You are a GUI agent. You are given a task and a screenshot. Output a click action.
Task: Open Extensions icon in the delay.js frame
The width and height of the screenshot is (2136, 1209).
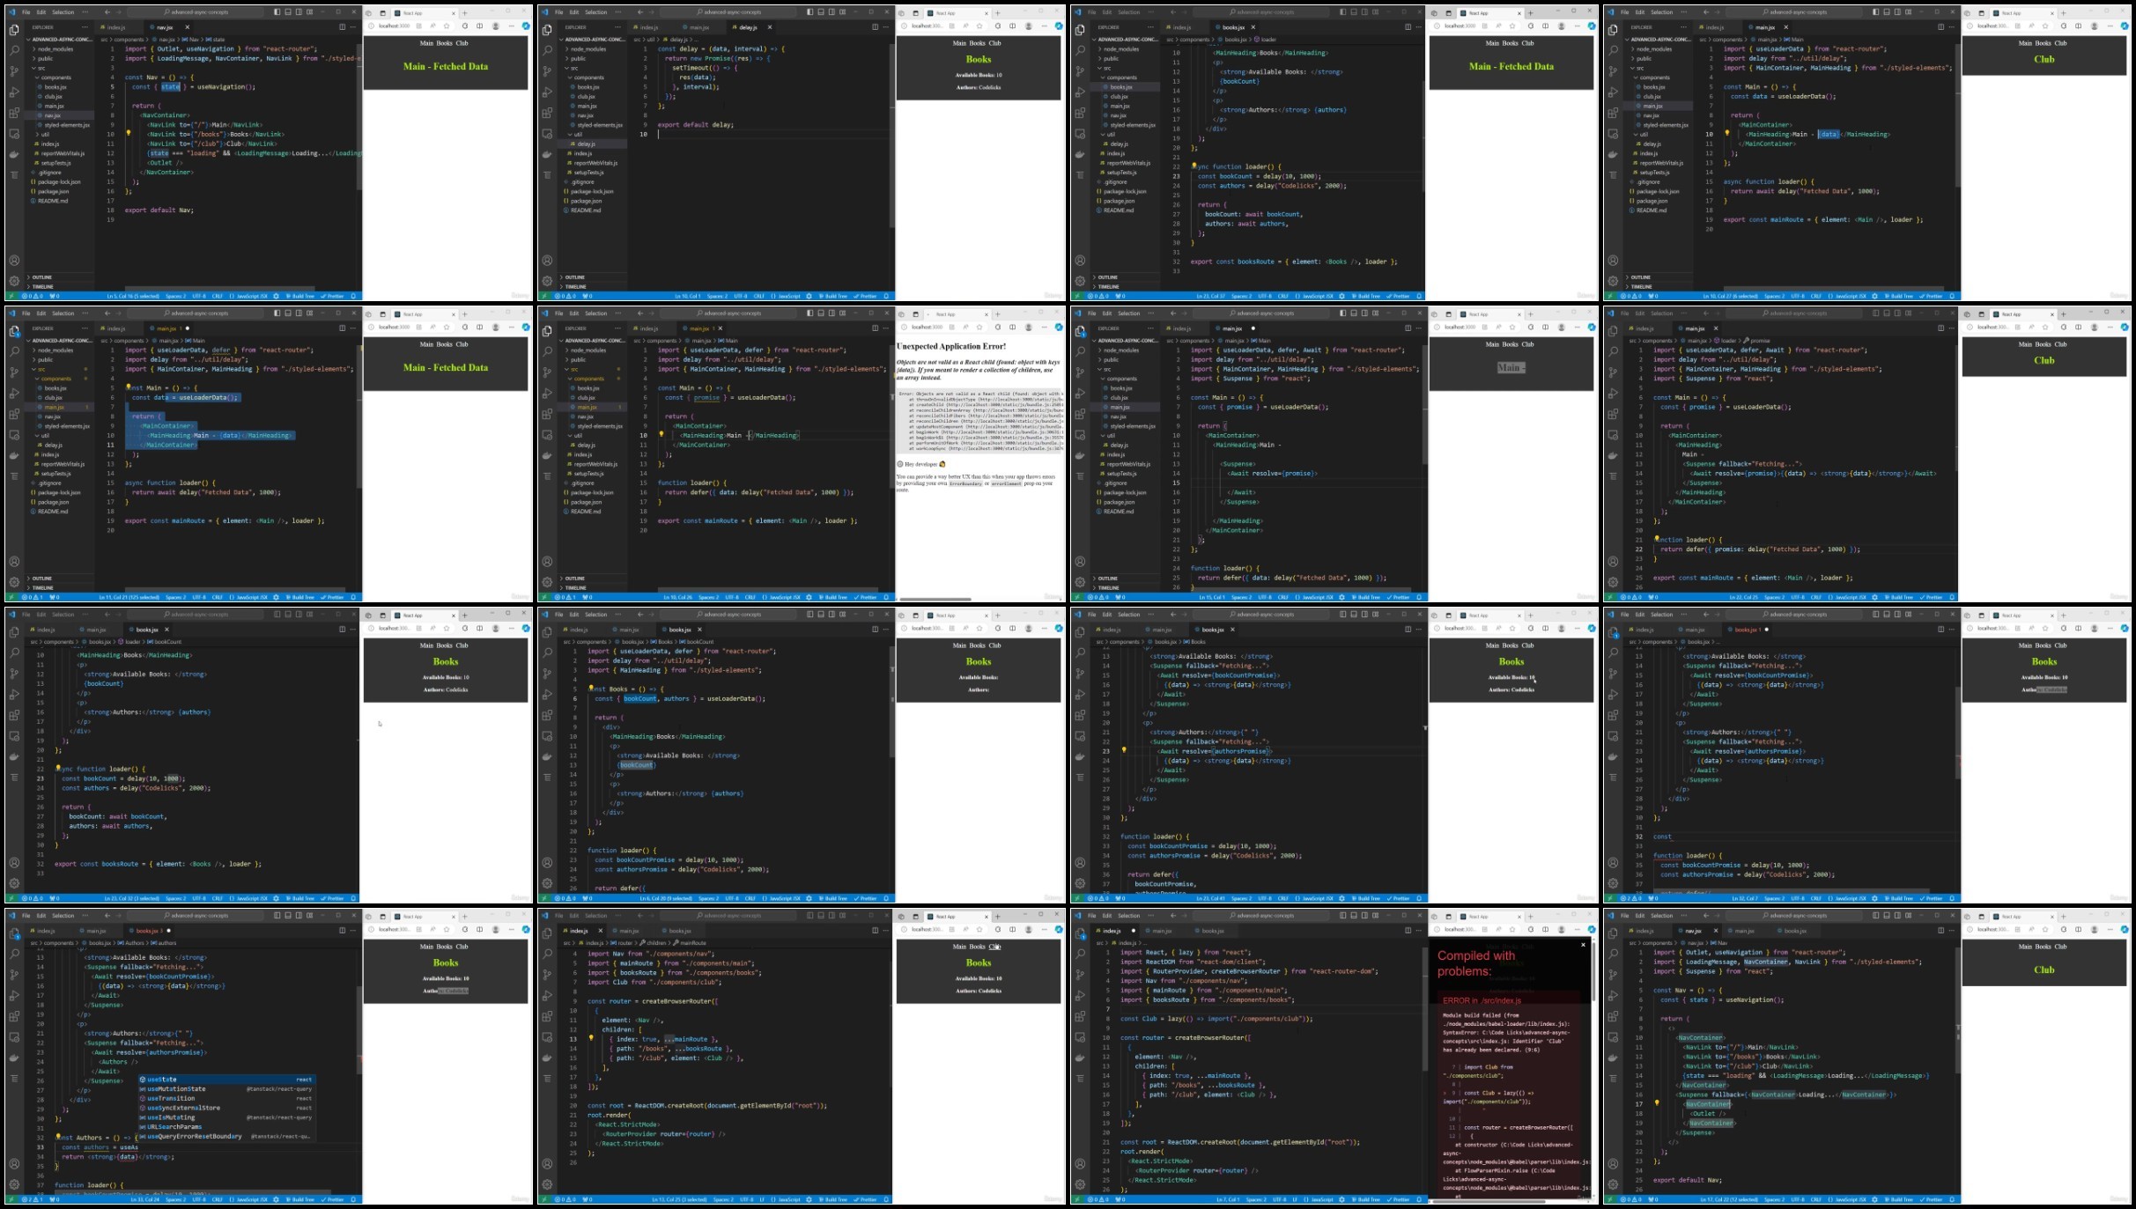coord(547,113)
